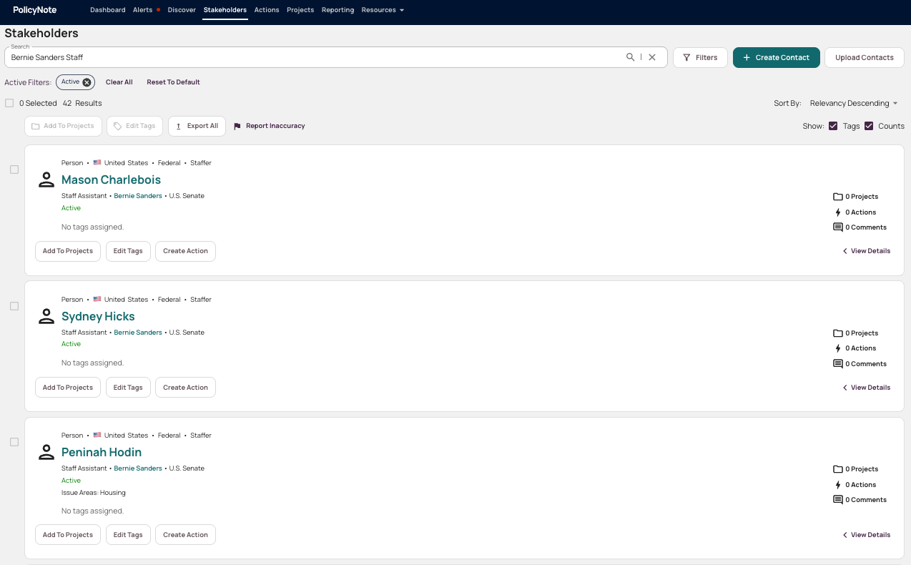The image size is (911, 565).
Task: Click US flag icon on Peninah Hodin card
Action: [97, 435]
